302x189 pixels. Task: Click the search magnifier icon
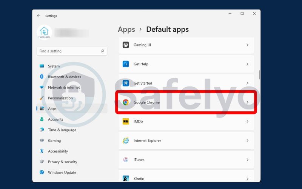tap(102, 51)
